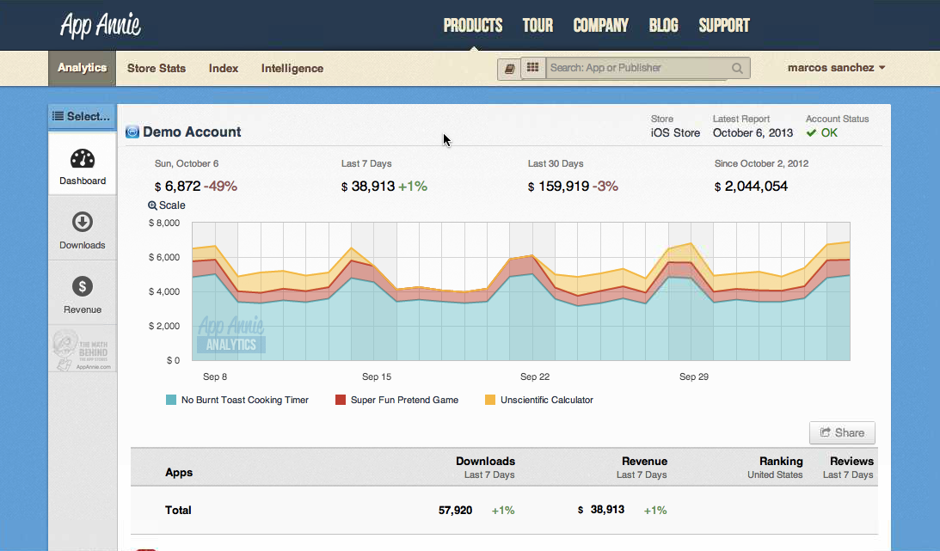
Task: Click the Apps column header
Action: click(179, 473)
